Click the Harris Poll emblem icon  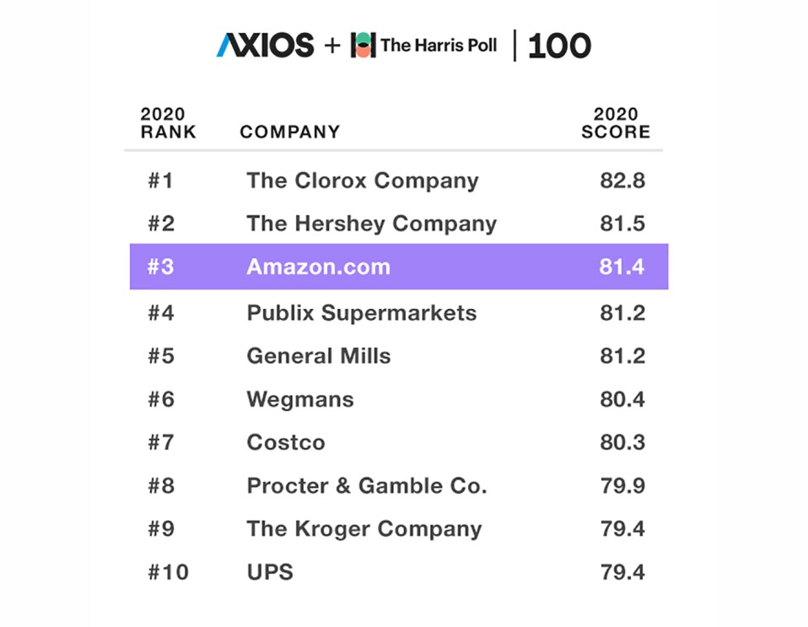point(363,45)
